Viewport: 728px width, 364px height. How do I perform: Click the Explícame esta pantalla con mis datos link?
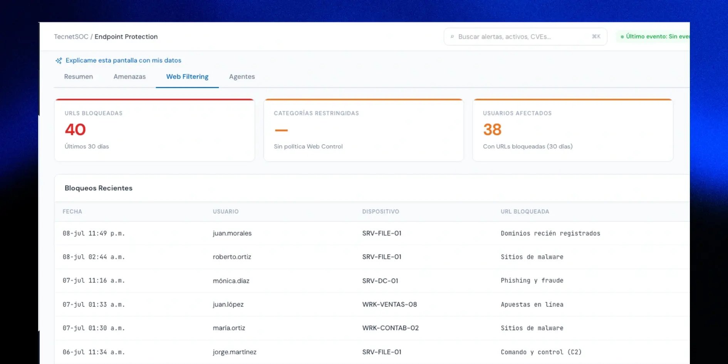coord(123,60)
